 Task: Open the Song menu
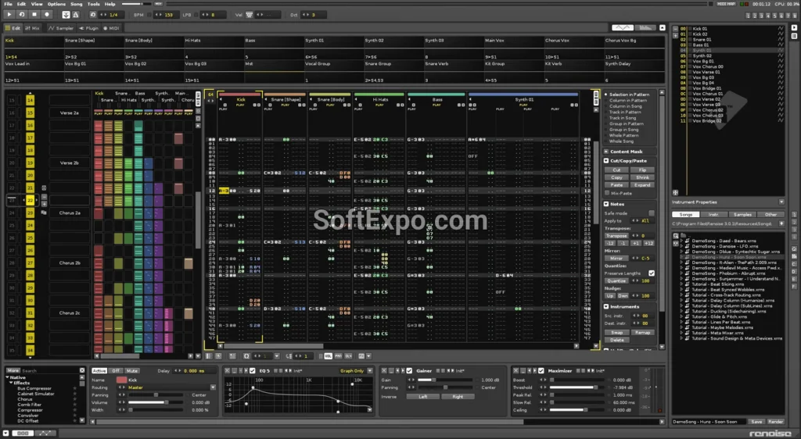coord(76,4)
